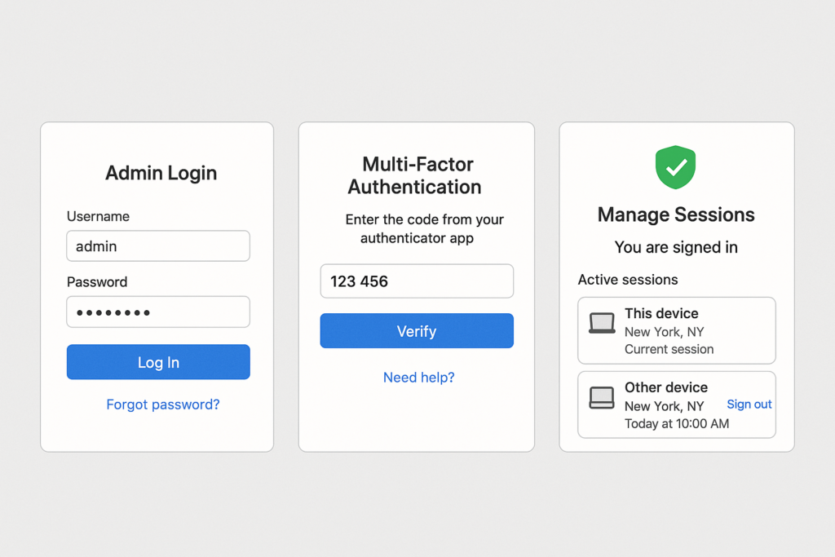This screenshot has height=557, width=835.
Task: Select the laptop icon for This device
Action: click(x=601, y=322)
